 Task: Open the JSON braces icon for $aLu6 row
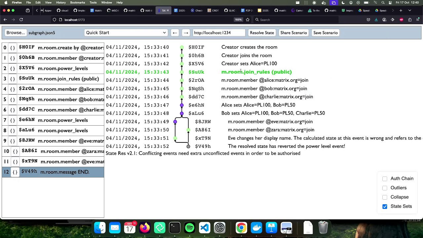pyautogui.click(x=13, y=131)
